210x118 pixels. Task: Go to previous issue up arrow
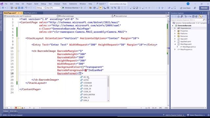pyautogui.click(x=30, y=108)
